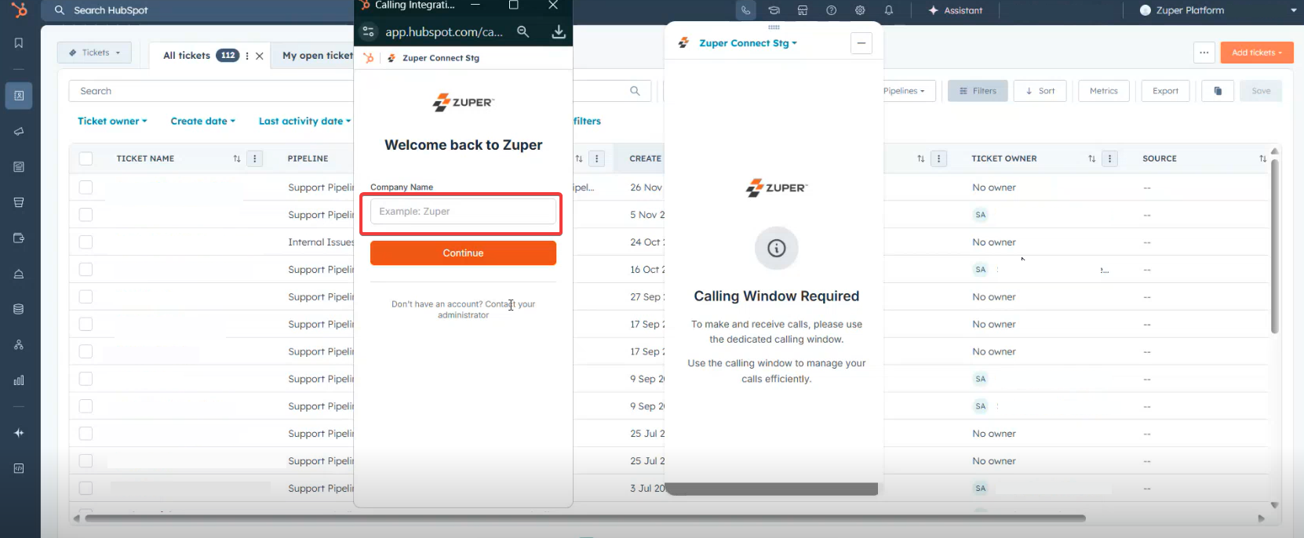Click the phone calling icon in top bar

(x=745, y=10)
